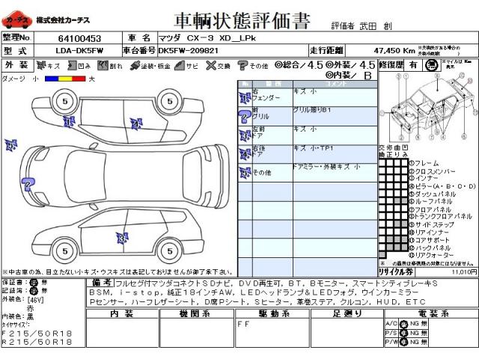Screen dimensions: 479x359
Task: Click the chassis number DK5FW-209821 field
Action: (192, 51)
